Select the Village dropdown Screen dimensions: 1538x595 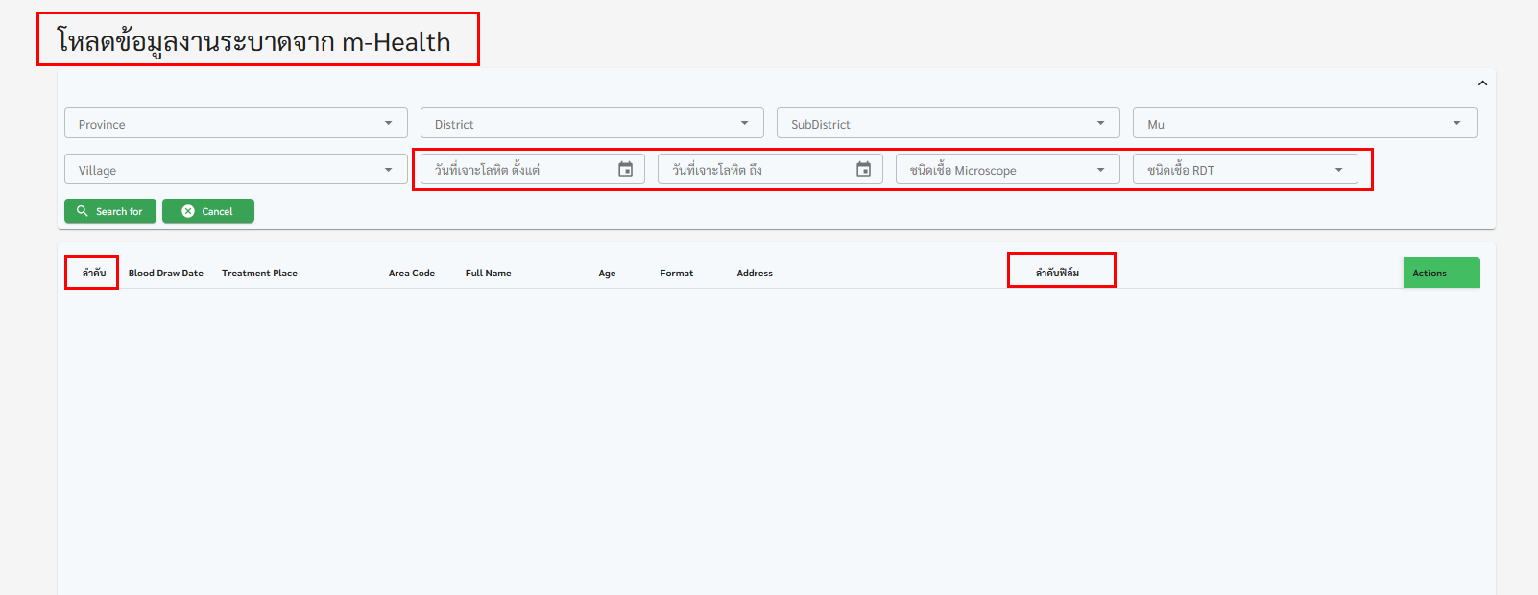click(235, 170)
